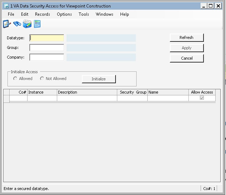Open the Records menu
Image resolution: width=226 pixels, height=195 pixels.
coord(43,14)
